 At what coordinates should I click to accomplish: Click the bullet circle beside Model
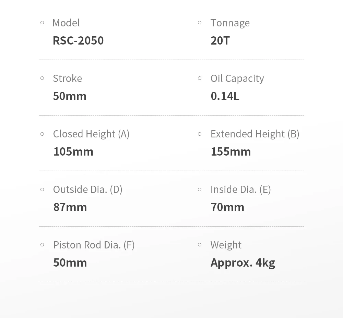(42, 23)
